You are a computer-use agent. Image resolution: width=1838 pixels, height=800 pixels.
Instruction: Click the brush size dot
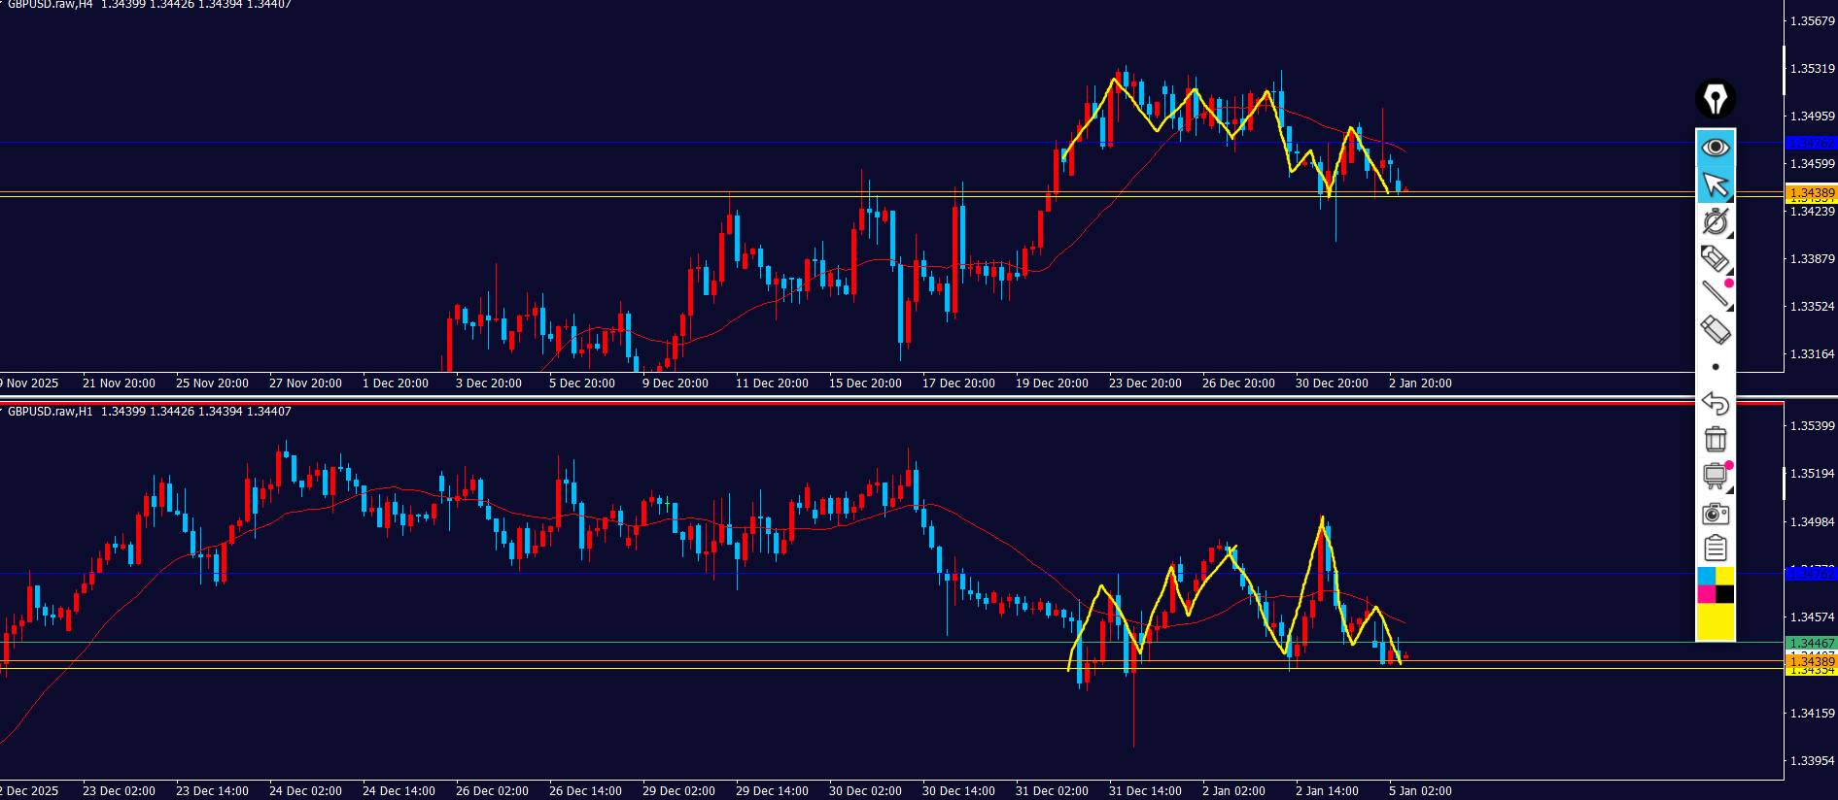1716,367
